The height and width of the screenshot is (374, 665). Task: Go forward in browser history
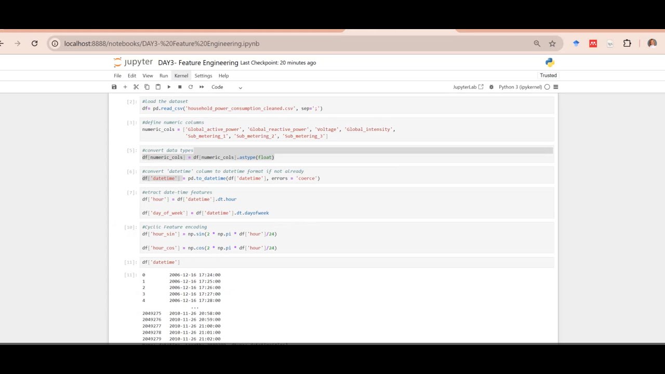coord(18,44)
